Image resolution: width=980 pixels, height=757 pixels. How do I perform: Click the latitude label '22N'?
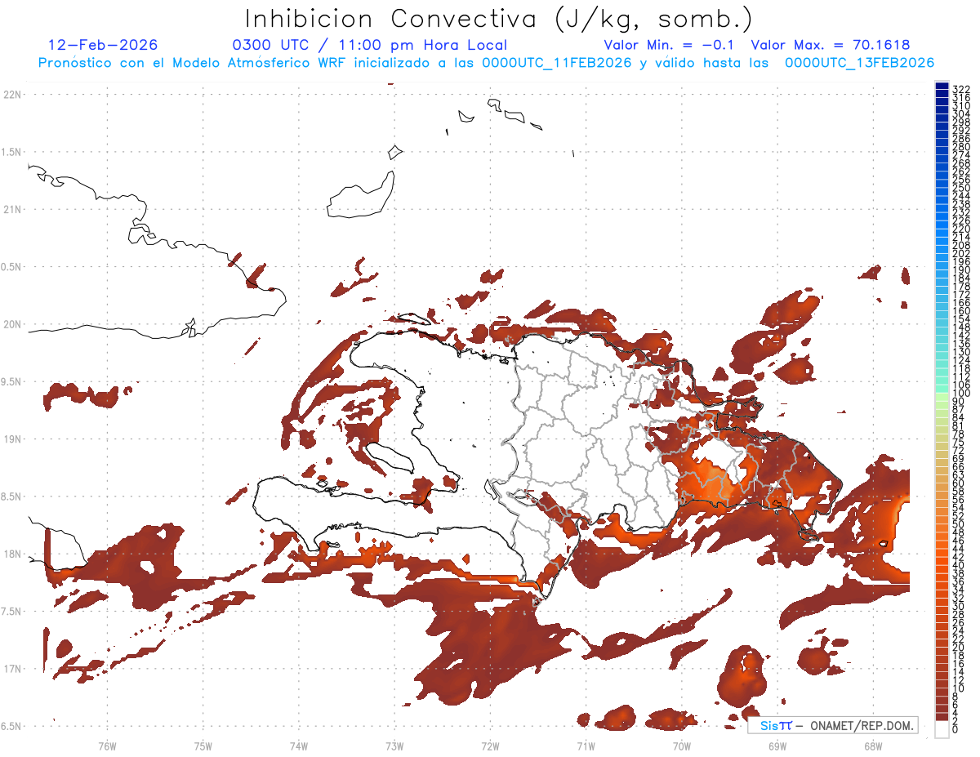[x=13, y=95]
